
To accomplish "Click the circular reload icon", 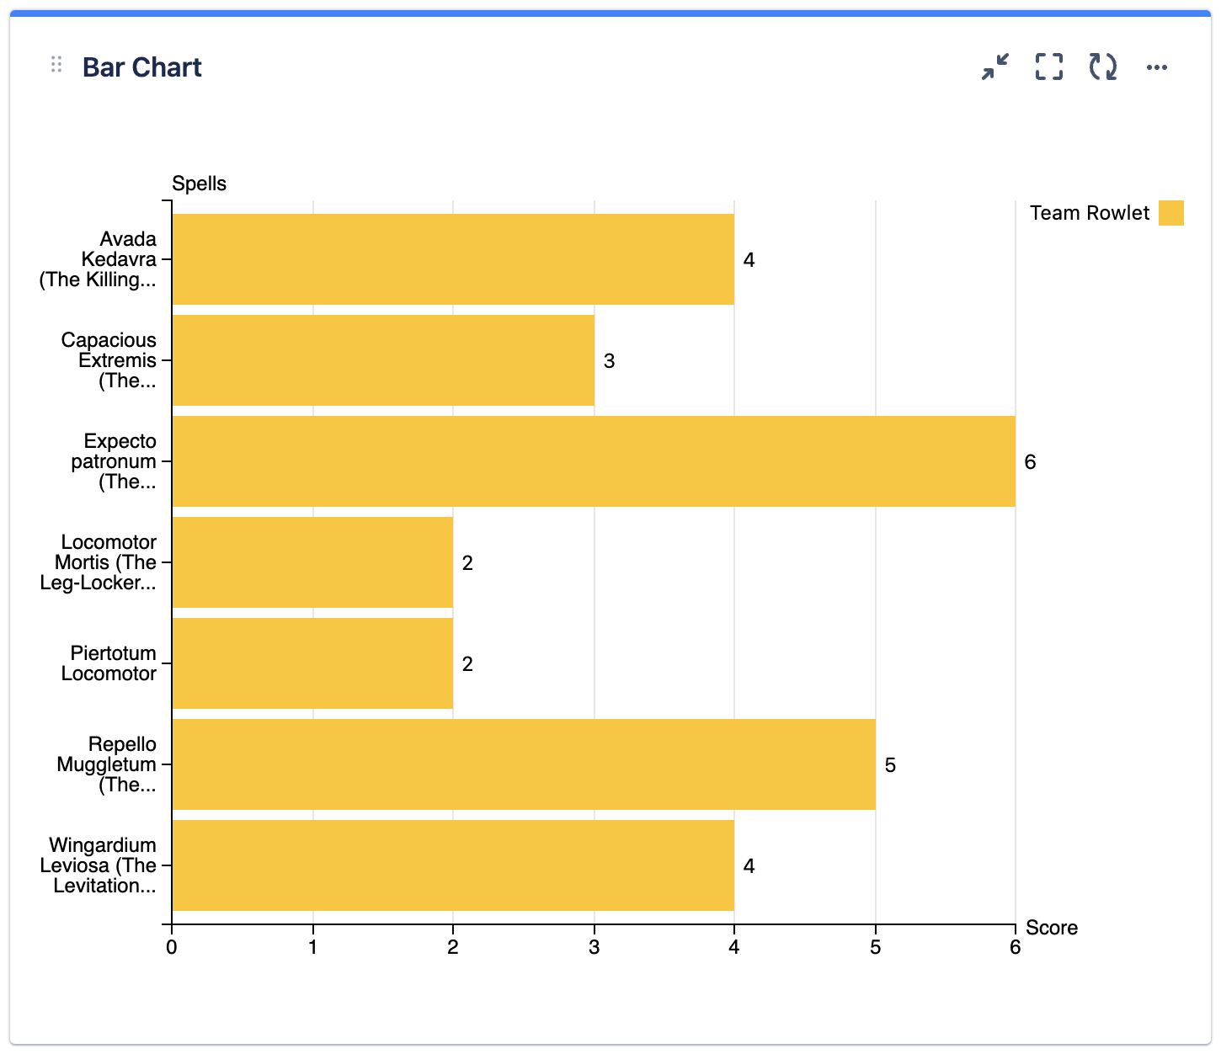I will click(1101, 67).
